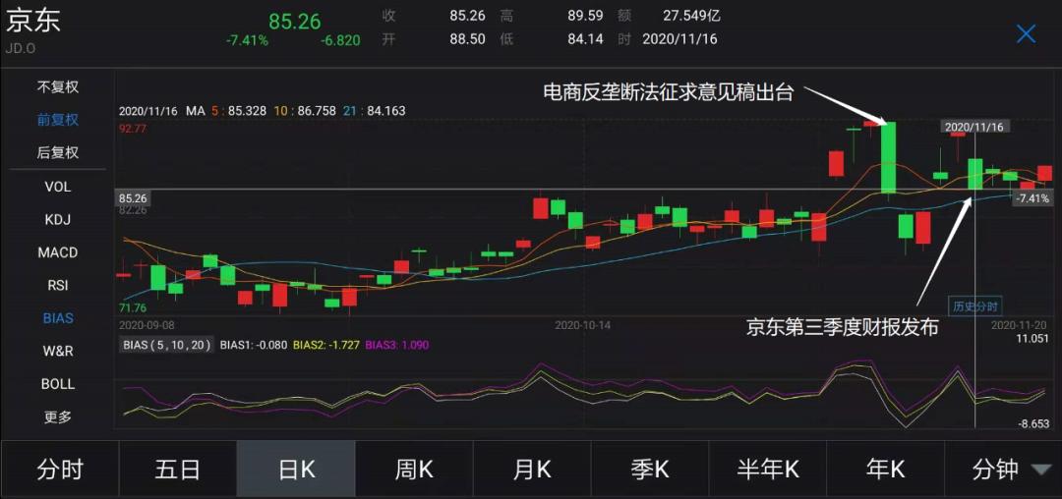
Task: Show the BOLL indicator
Action: [58, 384]
